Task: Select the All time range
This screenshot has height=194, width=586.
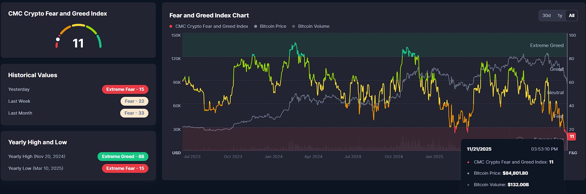Action: [571, 16]
